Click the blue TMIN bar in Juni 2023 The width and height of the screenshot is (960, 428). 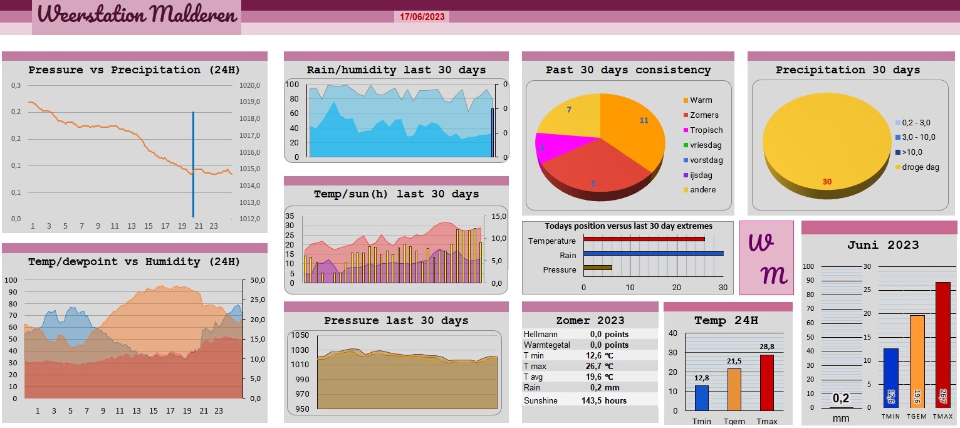tap(891, 378)
